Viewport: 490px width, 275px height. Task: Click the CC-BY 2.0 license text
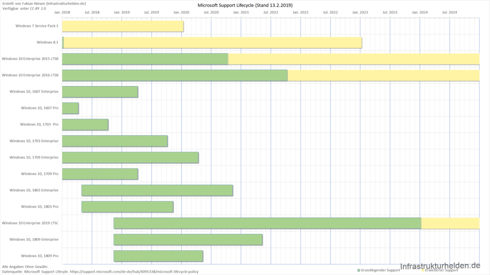(x=24, y=9)
